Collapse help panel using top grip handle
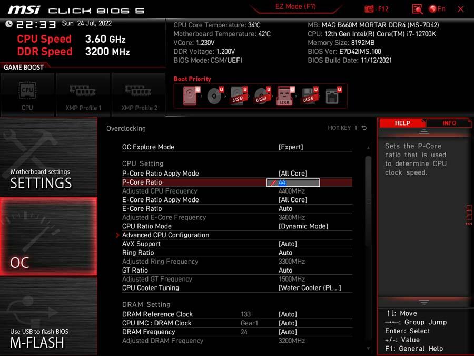474x356 pixels. tap(424, 132)
